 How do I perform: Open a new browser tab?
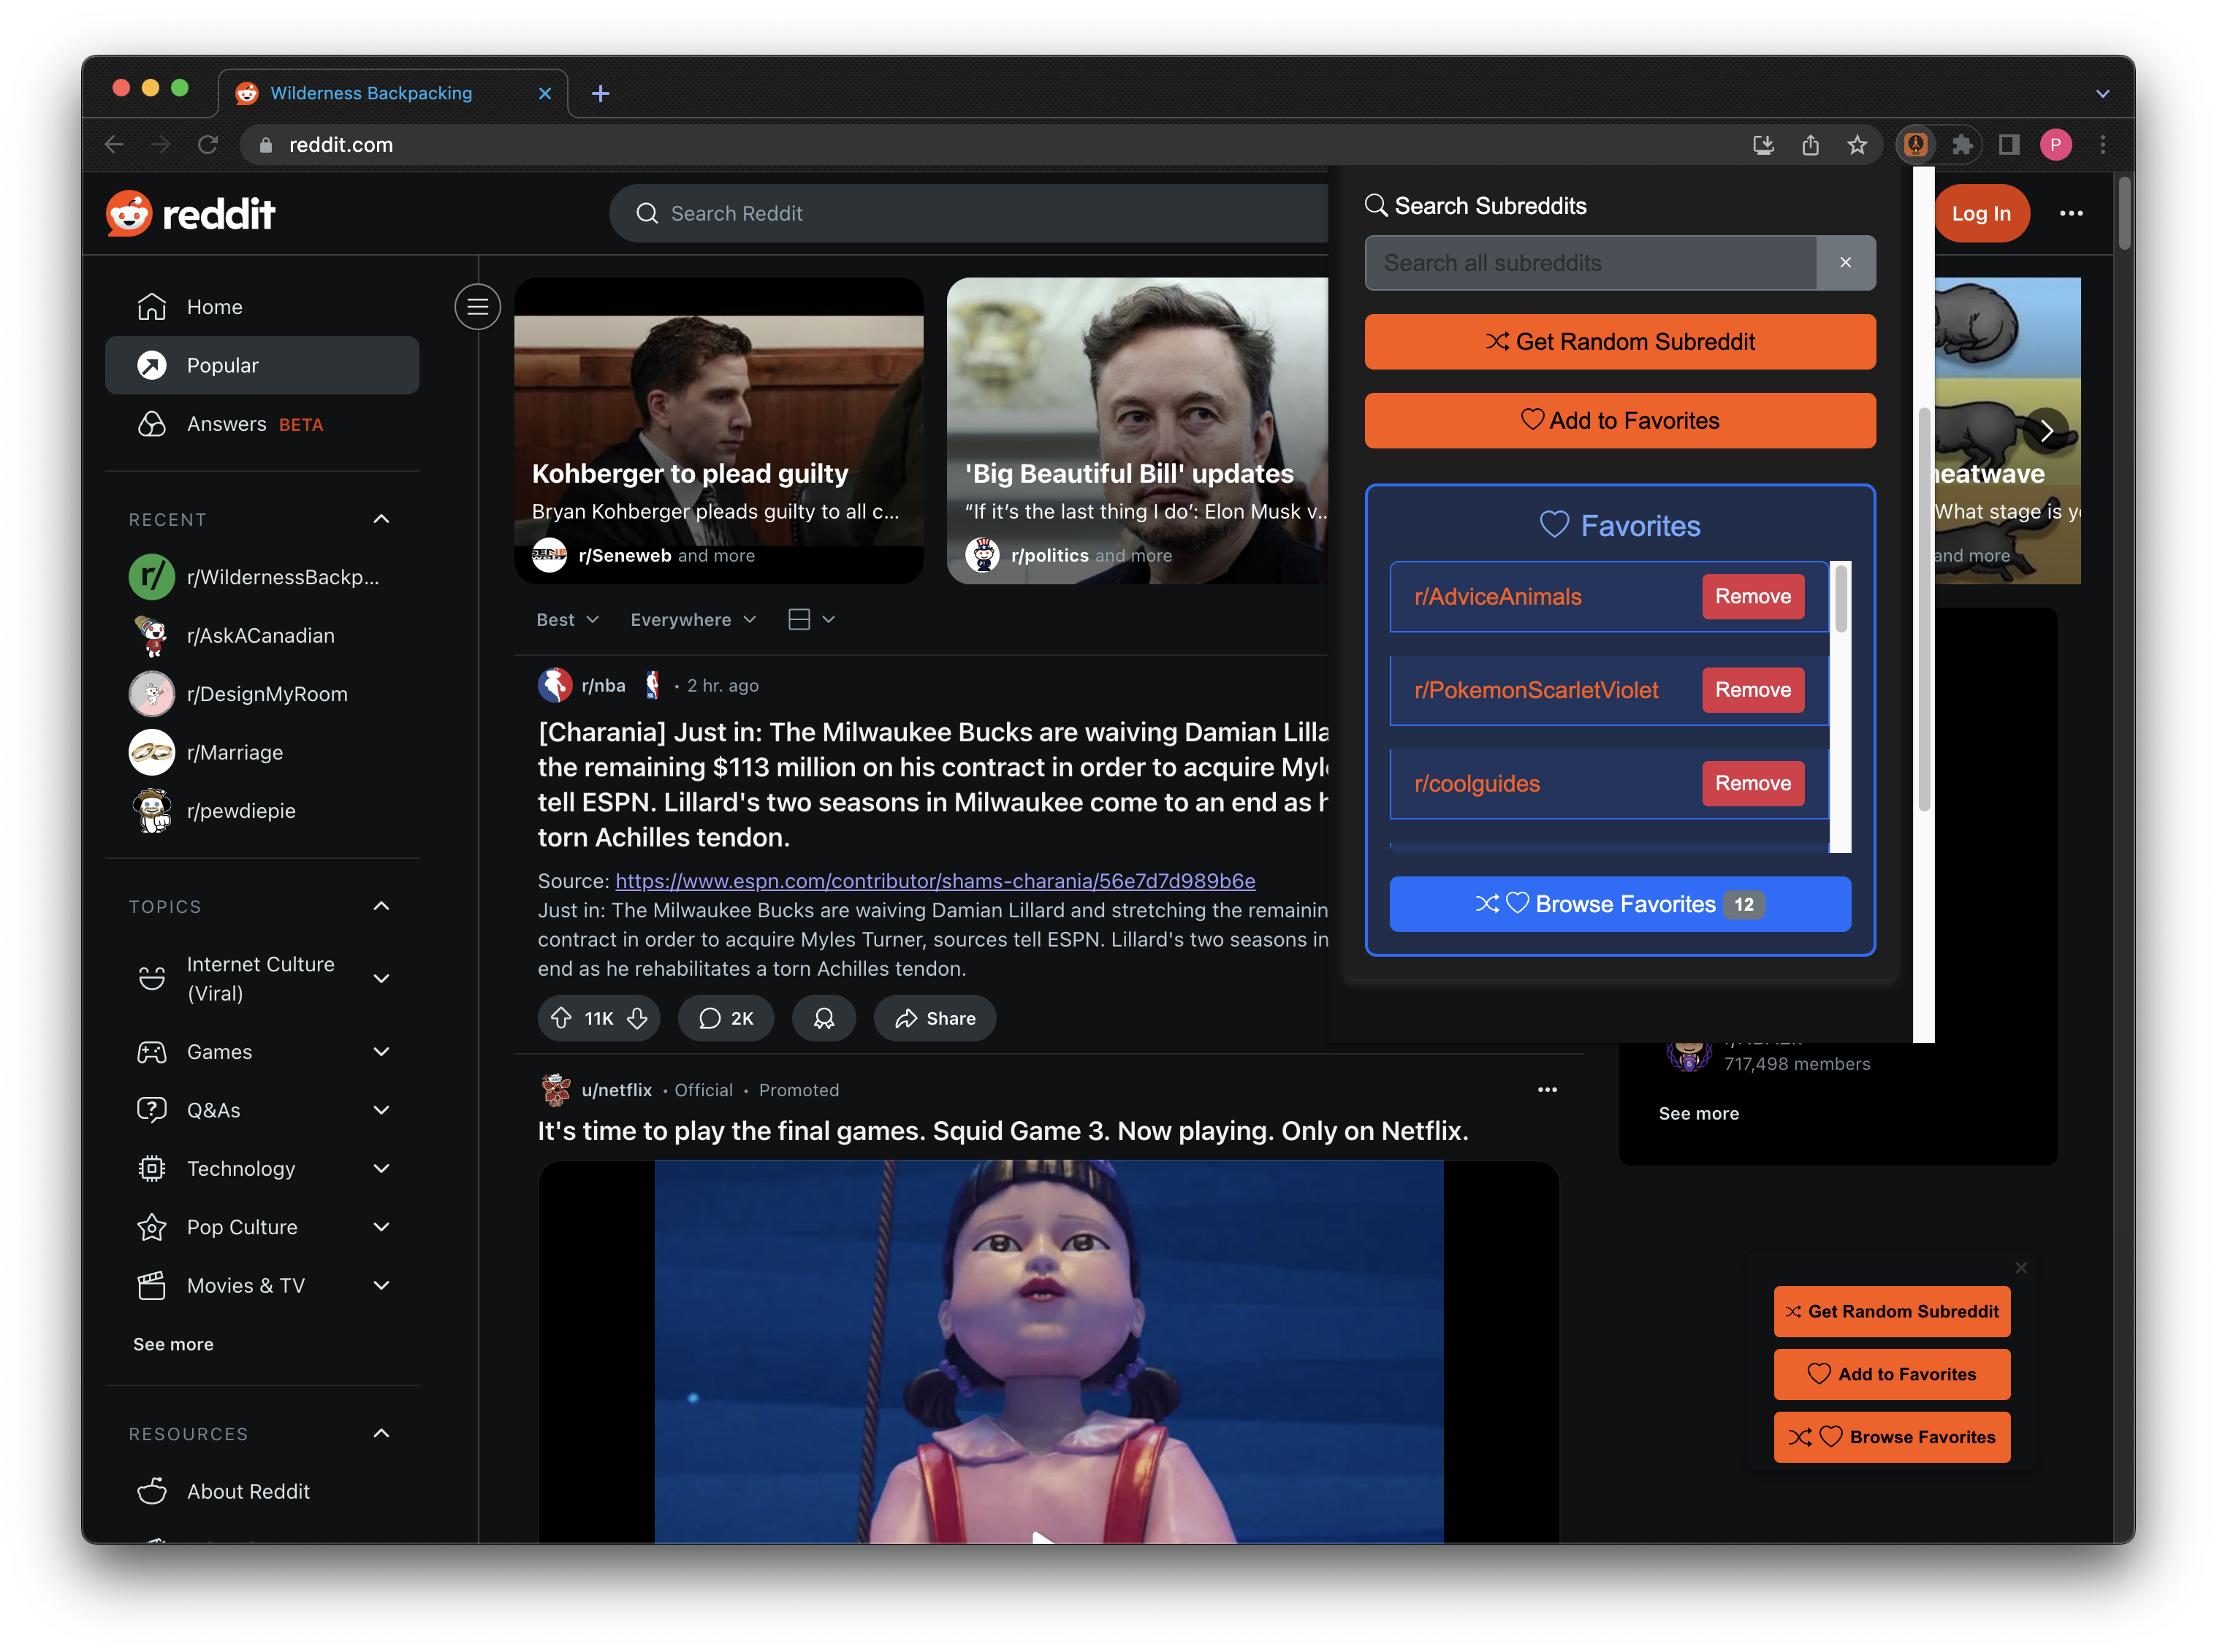[x=600, y=93]
